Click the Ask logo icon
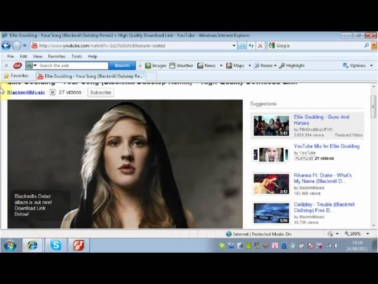 [17, 66]
